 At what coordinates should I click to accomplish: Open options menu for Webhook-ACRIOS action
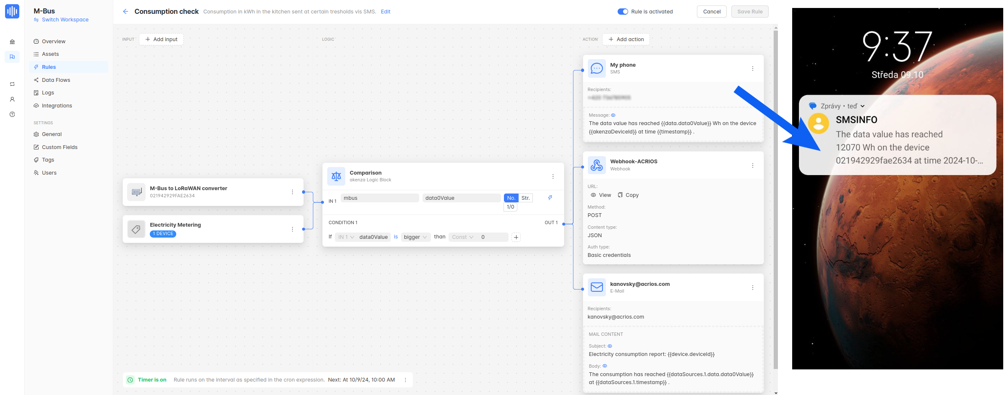tap(752, 165)
